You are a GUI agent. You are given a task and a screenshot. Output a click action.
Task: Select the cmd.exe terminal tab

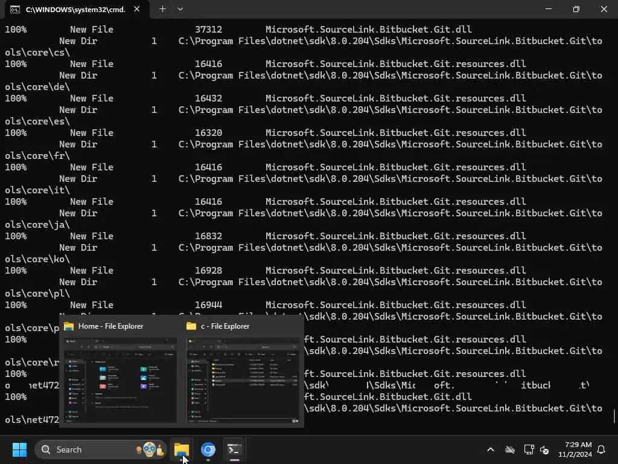(x=77, y=9)
